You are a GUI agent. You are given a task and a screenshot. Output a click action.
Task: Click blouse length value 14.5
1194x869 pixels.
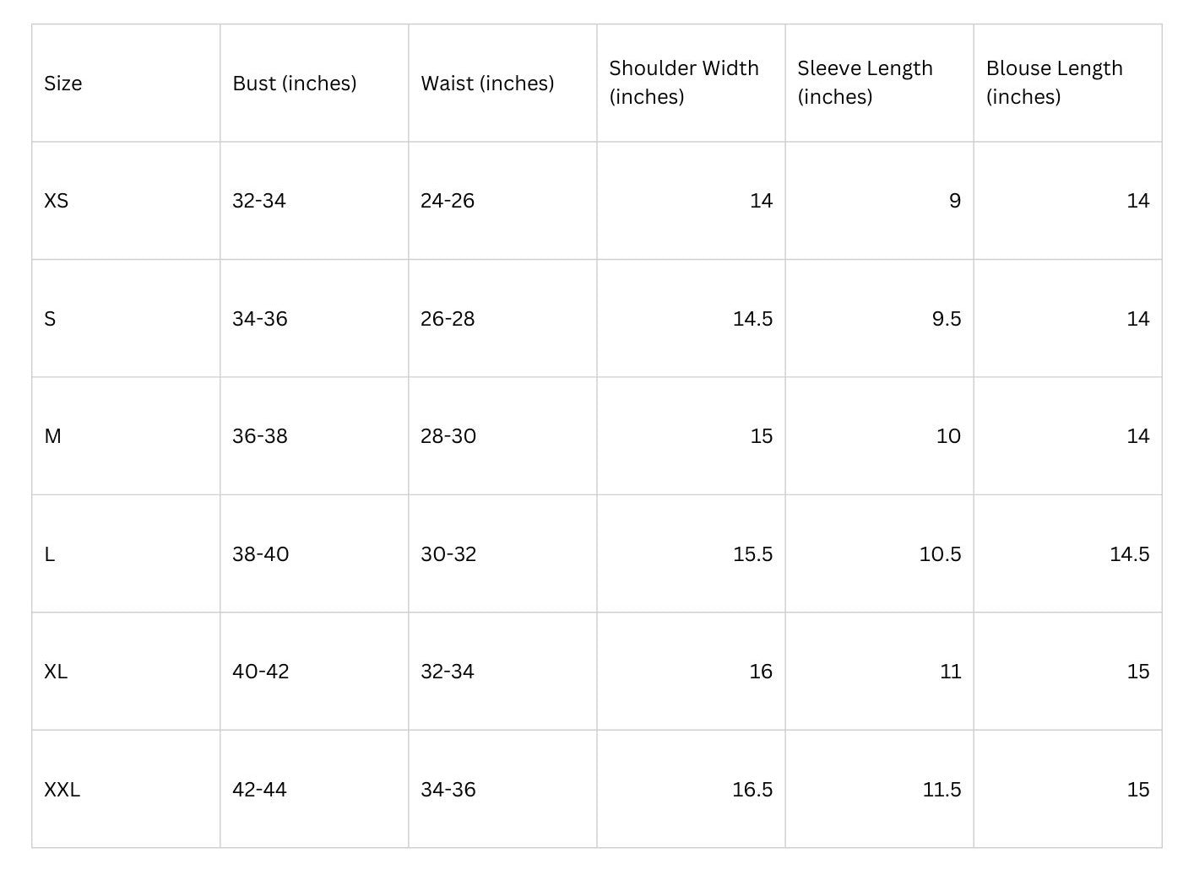pyautogui.click(x=1129, y=554)
